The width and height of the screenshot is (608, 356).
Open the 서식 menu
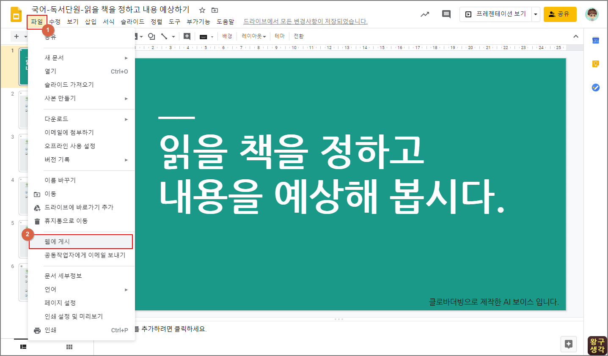point(109,22)
